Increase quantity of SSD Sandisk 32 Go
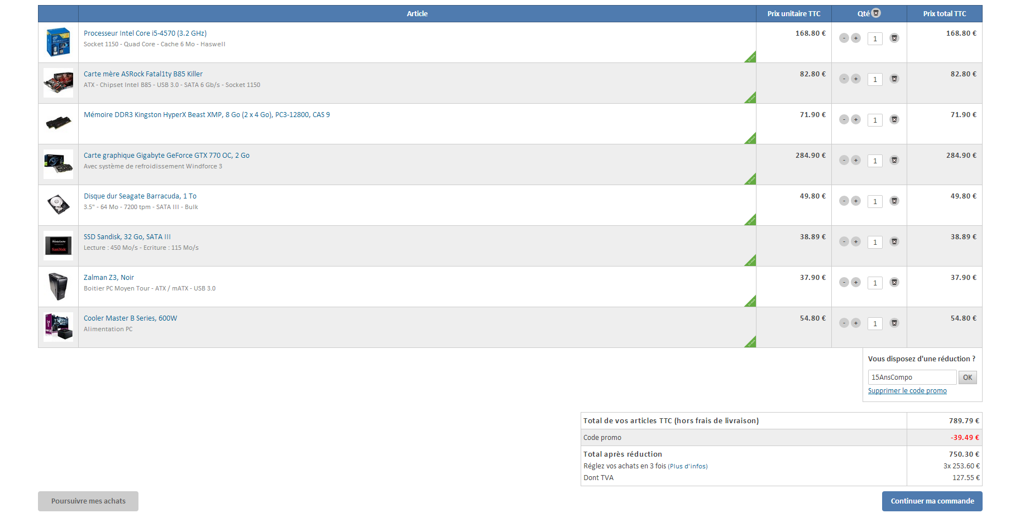1020x518 pixels. pyautogui.click(x=856, y=241)
